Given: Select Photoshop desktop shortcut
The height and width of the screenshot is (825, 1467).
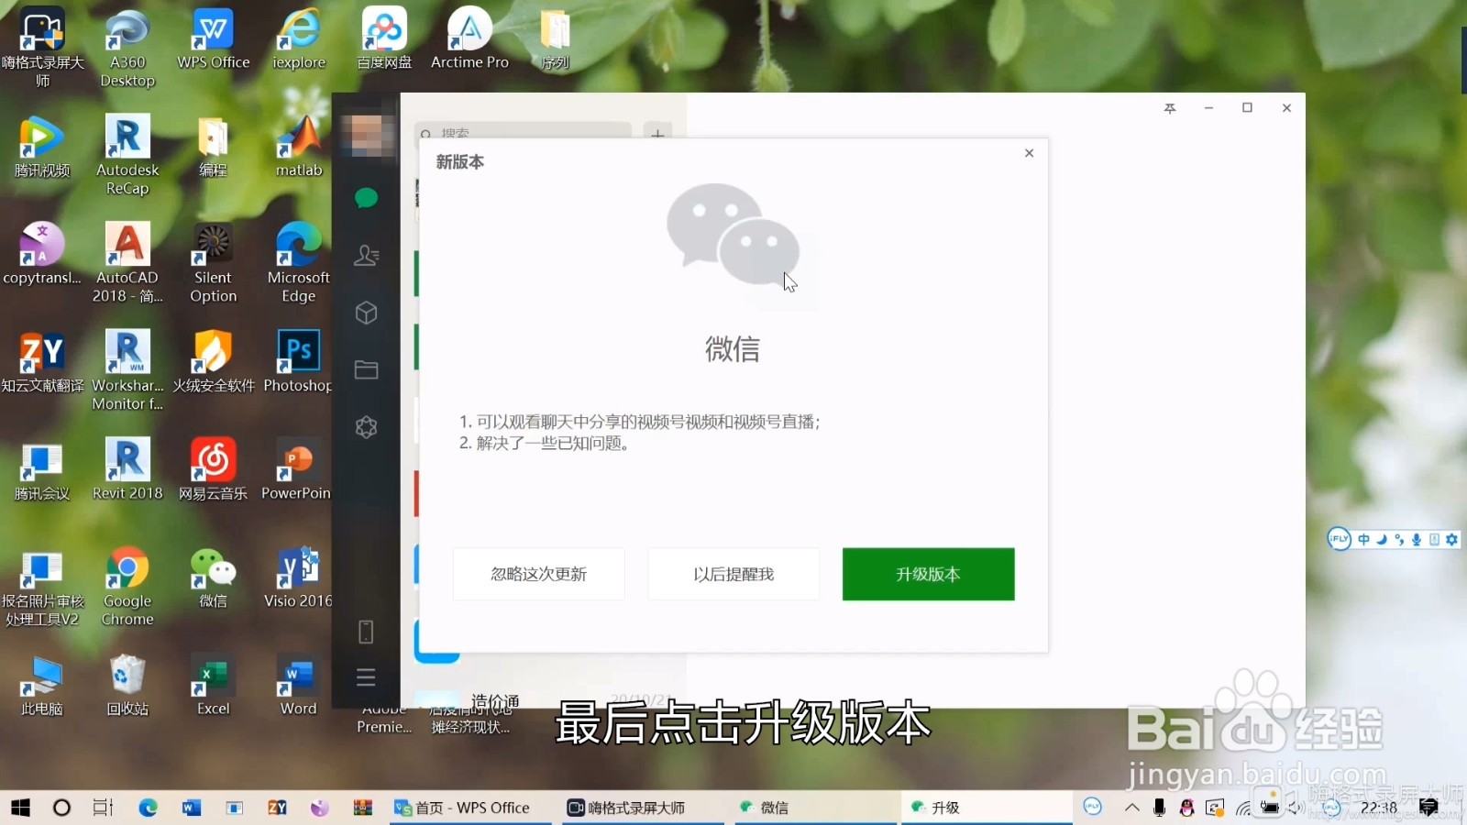Looking at the screenshot, I should point(298,363).
